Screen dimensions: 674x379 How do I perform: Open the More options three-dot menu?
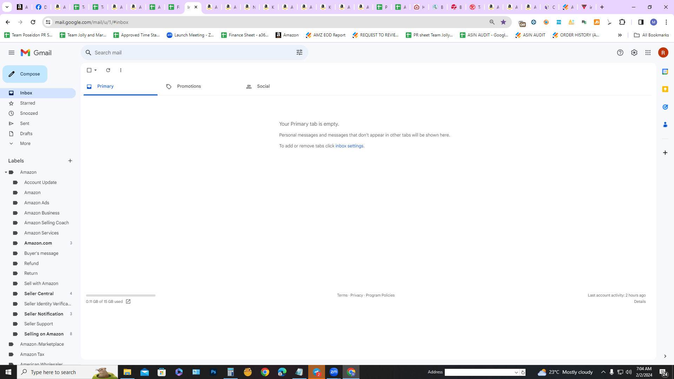pyautogui.click(x=121, y=70)
